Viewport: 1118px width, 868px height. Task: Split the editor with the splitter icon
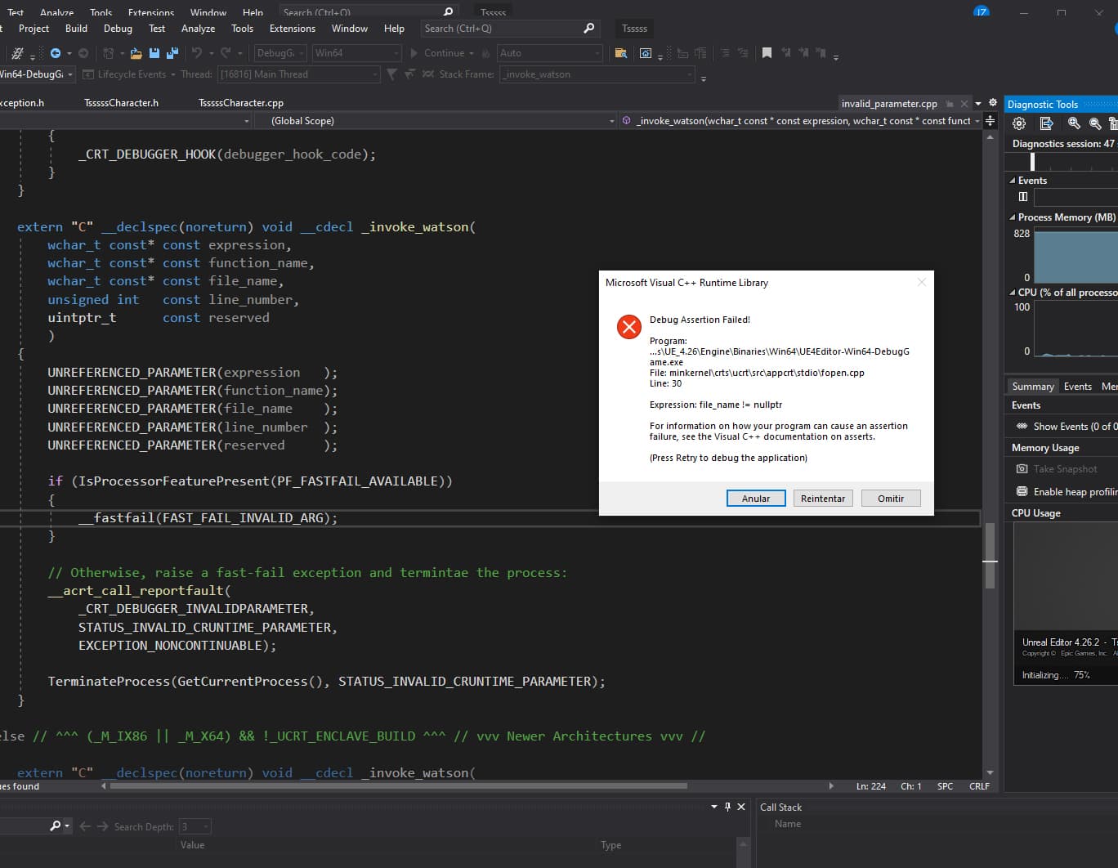(990, 121)
